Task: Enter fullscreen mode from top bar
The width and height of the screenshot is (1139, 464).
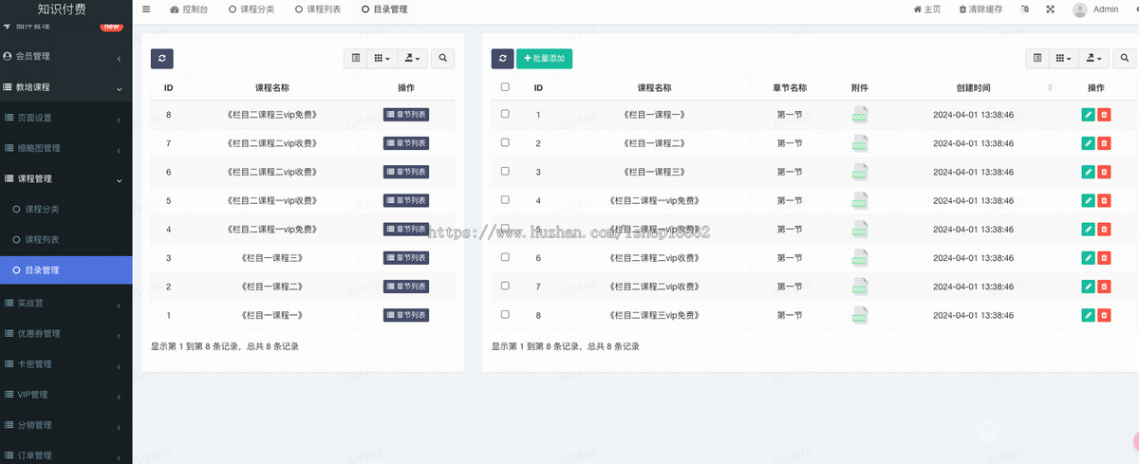Action: point(1051,9)
